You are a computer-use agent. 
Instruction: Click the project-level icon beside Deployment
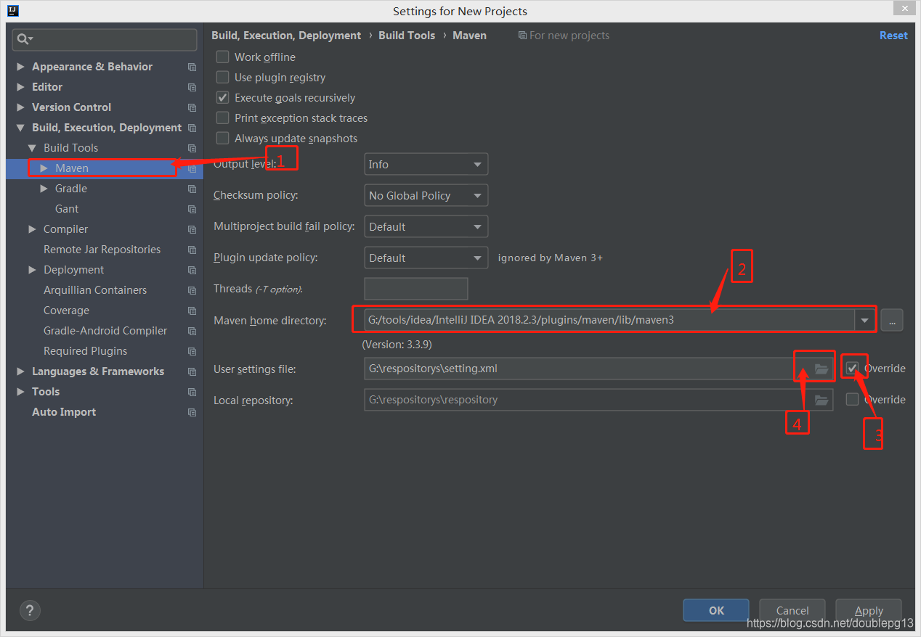192,270
